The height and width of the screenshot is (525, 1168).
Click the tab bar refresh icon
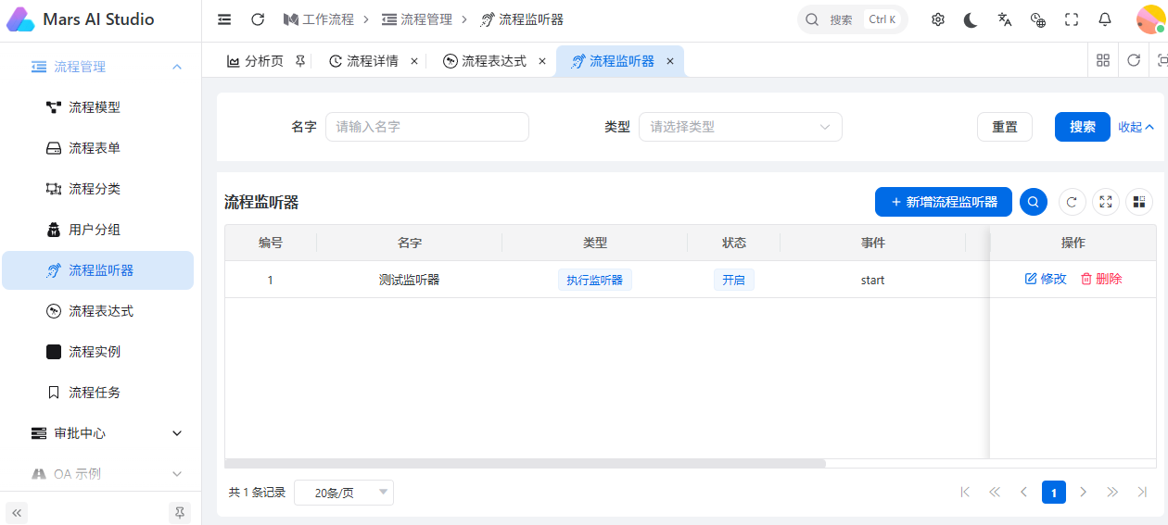point(1134,60)
